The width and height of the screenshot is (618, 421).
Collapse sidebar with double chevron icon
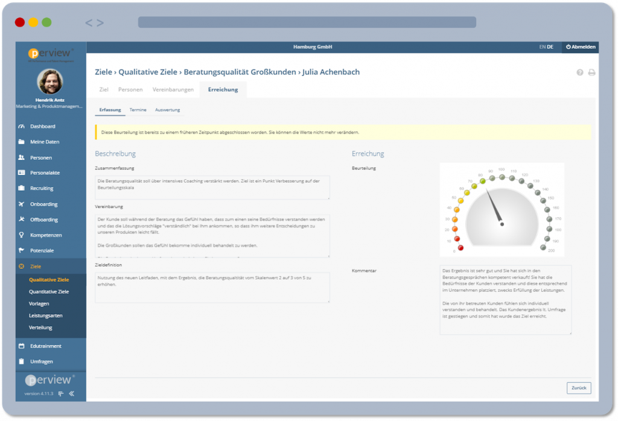click(71, 393)
